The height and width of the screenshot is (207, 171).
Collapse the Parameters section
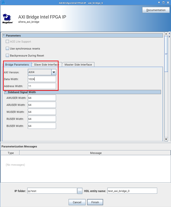[4, 35]
